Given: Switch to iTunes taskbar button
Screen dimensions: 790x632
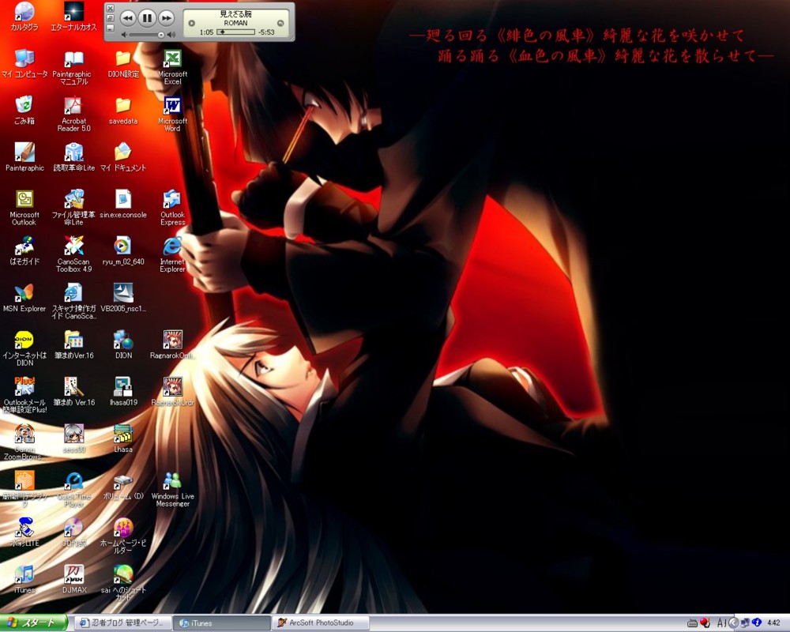Looking at the screenshot, I should coord(222,623).
